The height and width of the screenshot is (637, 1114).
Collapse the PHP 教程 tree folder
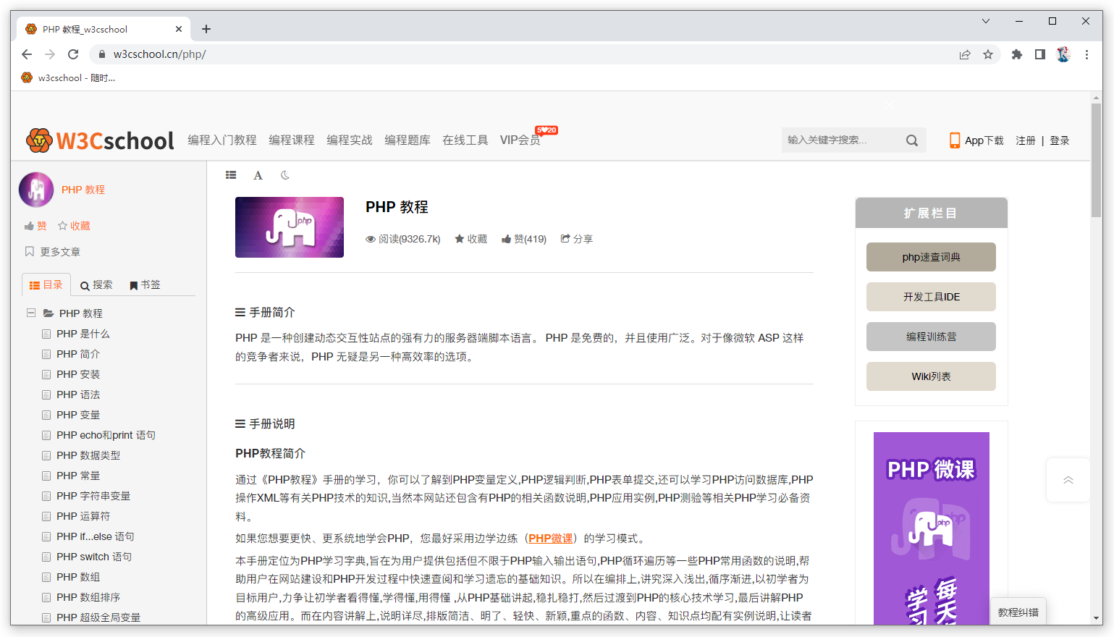point(31,313)
